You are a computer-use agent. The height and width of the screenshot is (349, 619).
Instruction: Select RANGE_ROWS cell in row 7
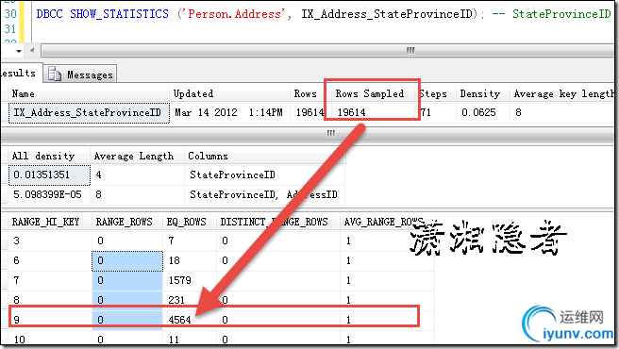point(127,281)
